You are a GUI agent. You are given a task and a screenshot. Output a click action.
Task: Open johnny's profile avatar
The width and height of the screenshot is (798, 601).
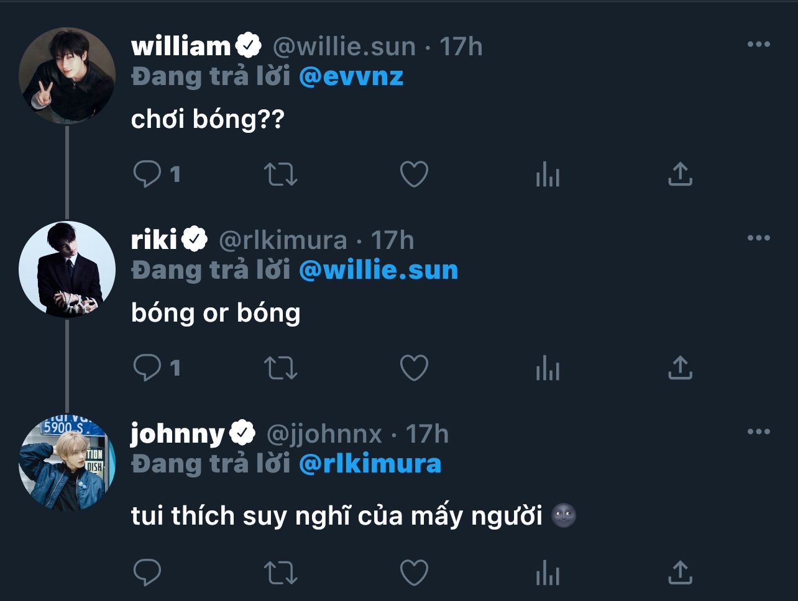point(67,463)
